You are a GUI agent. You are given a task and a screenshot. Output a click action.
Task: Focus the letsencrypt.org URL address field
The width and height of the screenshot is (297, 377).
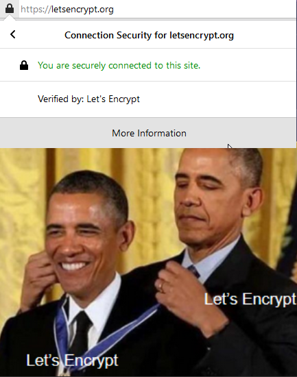pos(158,9)
